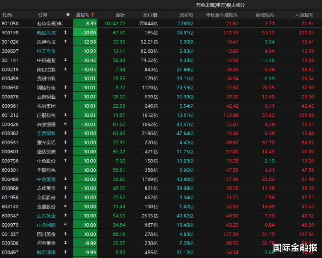Click the latest price 10242.72

[115, 24]
